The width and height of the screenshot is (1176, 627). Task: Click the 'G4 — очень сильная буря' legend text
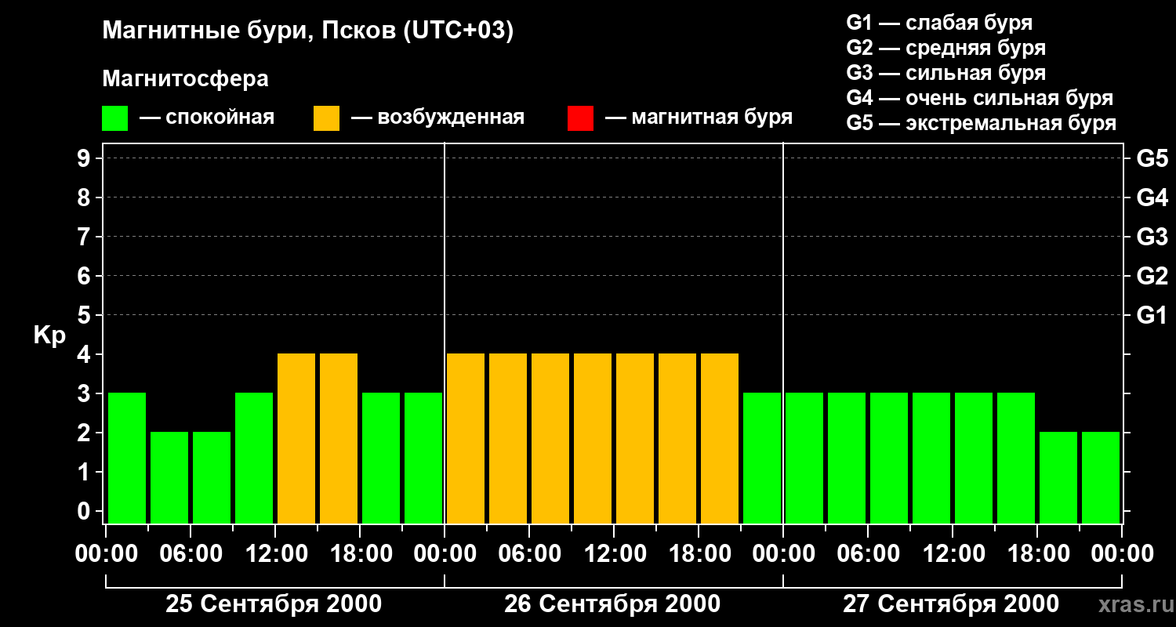click(979, 98)
